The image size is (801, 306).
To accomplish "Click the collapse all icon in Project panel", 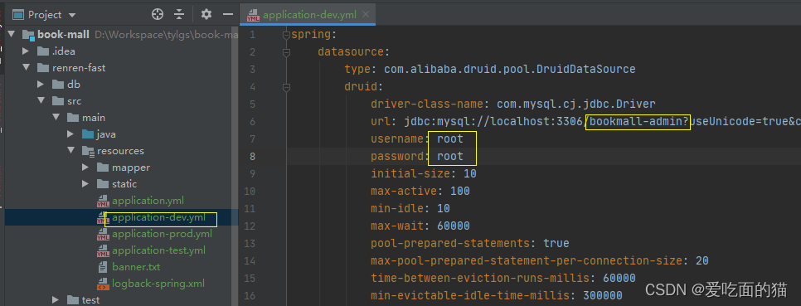I will pyautogui.click(x=178, y=14).
